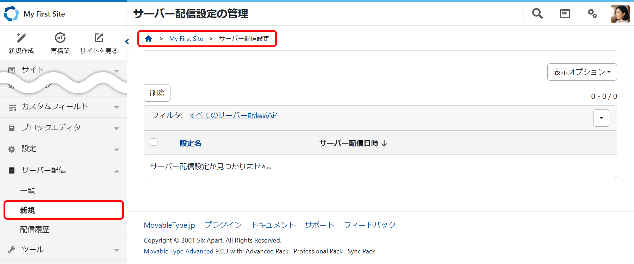Screen dimensions: 634x264
Task: Open the user profile avatar
Action: [620, 14]
